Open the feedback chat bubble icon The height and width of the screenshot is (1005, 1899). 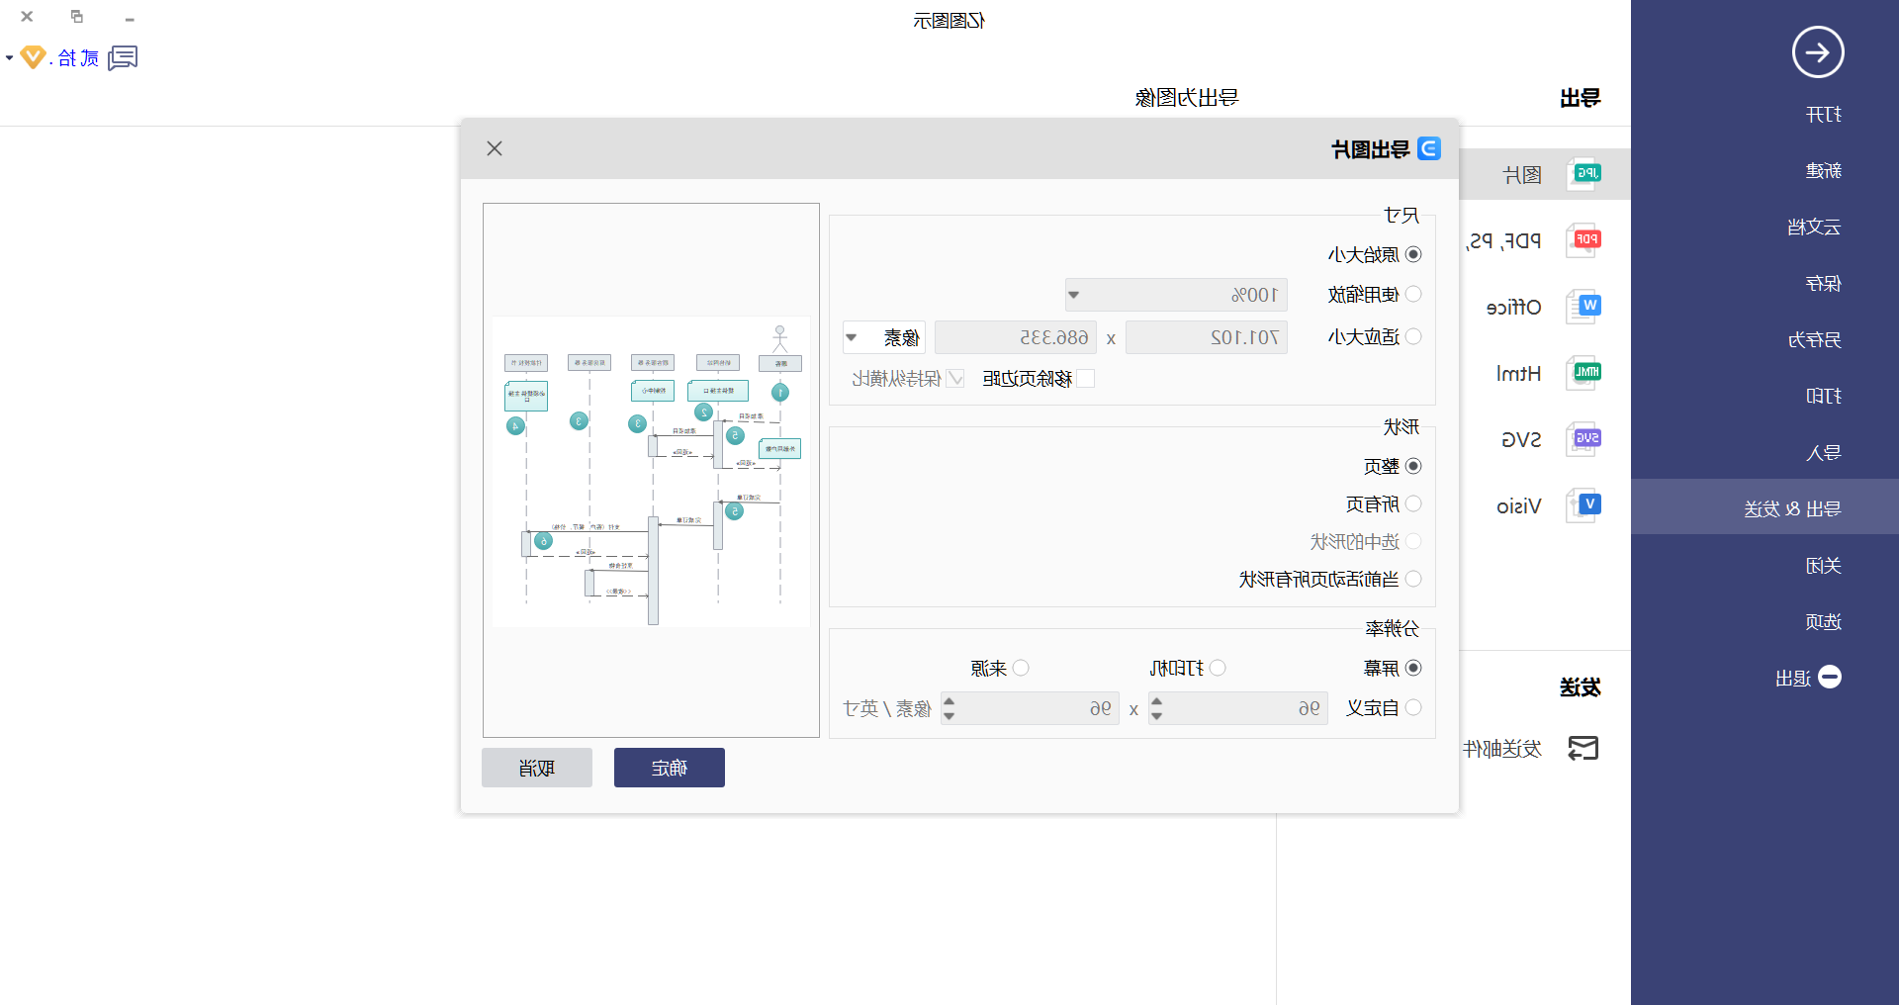coord(123,57)
